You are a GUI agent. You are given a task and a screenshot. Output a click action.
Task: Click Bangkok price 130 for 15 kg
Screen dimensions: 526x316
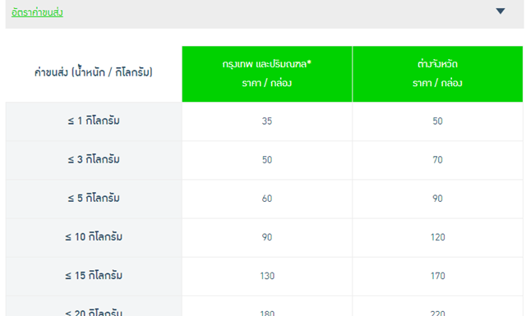click(267, 276)
